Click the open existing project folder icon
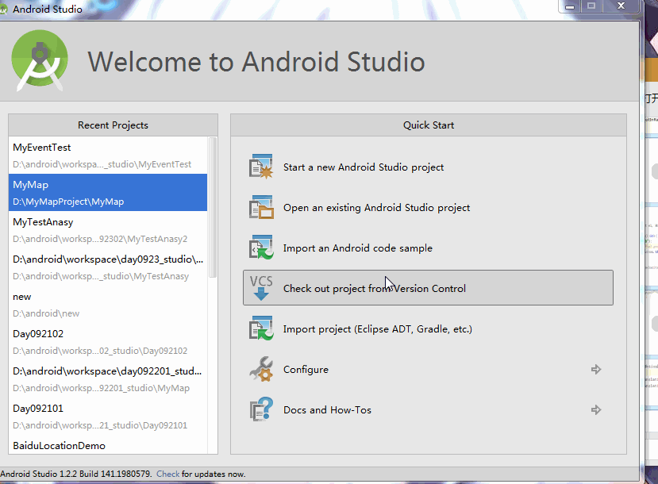The height and width of the screenshot is (484, 658). [x=261, y=207]
